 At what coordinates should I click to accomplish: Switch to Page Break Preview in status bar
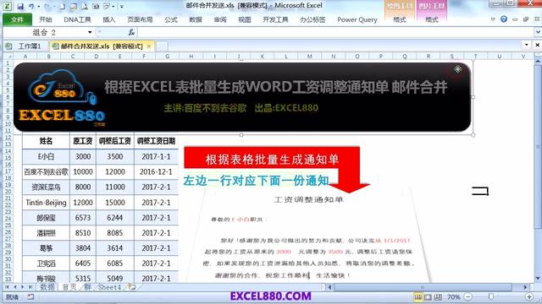(438, 296)
